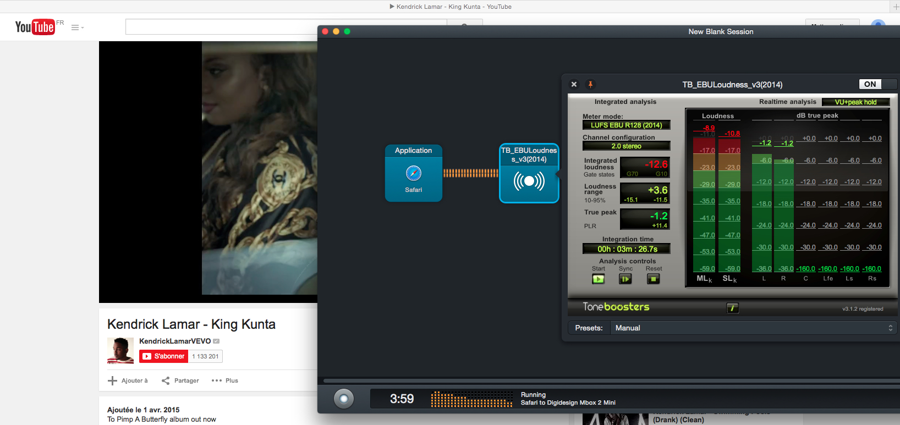This screenshot has height=425, width=900.
Task: Click the New Blank Session window title
Action: pyautogui.click(x=721, y=31)
